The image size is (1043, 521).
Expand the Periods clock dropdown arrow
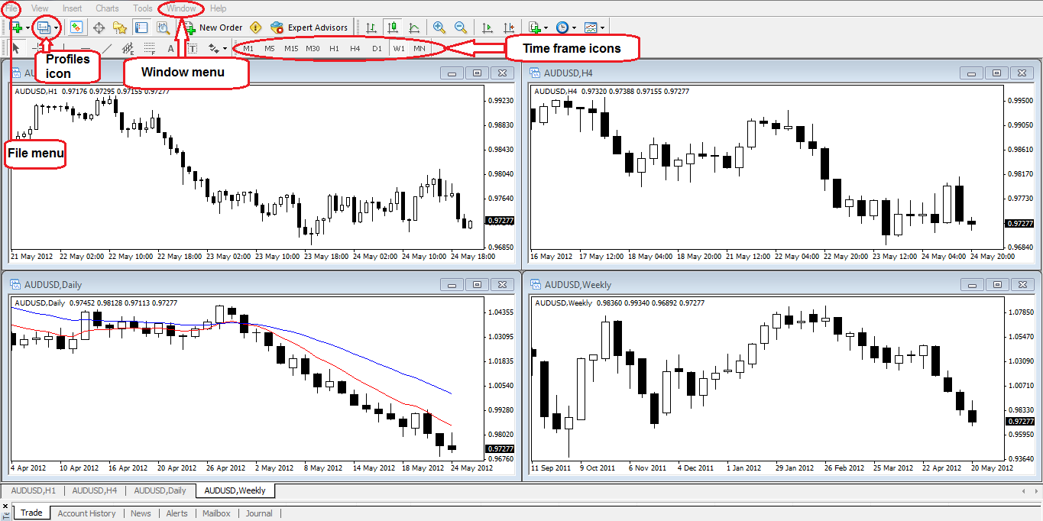click(x=574, y=28)
